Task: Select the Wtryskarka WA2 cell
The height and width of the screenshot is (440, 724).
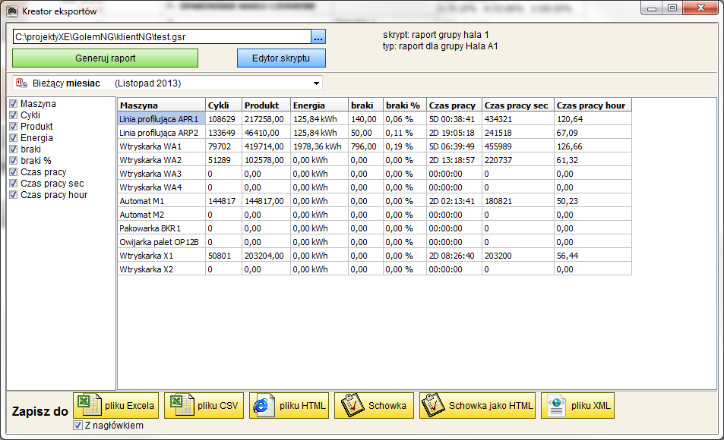Action: point(161,160)
